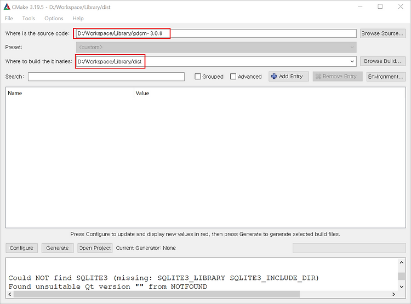This screenshot has width=411, height=304.
Task: Click the 'Could NOT find SQLITE3' log line
Action: pos(163,278)
